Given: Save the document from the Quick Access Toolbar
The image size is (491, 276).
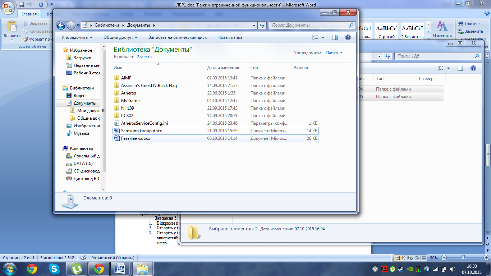Looking at the screenshot, I should pyautogui.click(x=22, y=5).
